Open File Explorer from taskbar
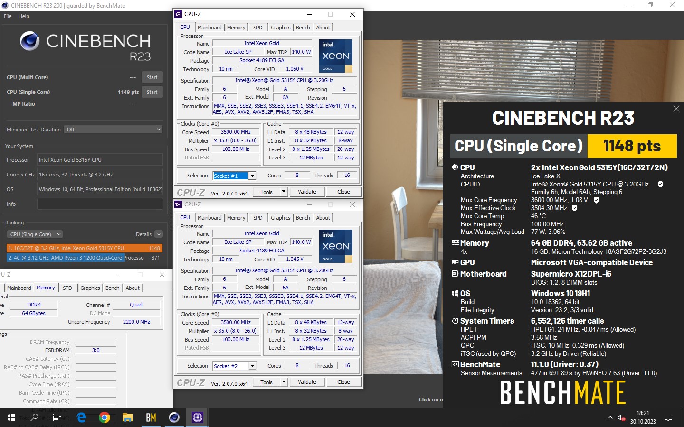The height and width of the screenshot is (427, 684). 127,418
